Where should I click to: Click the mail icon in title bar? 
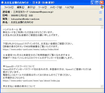click(2, 3)
